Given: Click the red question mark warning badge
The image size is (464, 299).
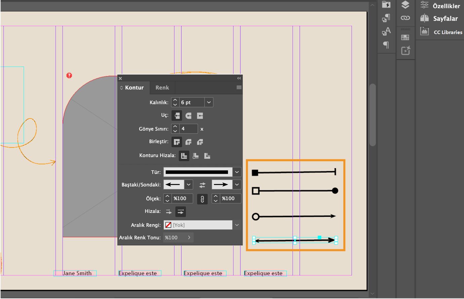Looking at the screenshot, I should tap(69, 76).
